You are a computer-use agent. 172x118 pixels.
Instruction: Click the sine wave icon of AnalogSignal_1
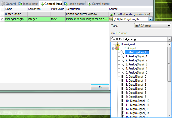[x=122, y=56]
